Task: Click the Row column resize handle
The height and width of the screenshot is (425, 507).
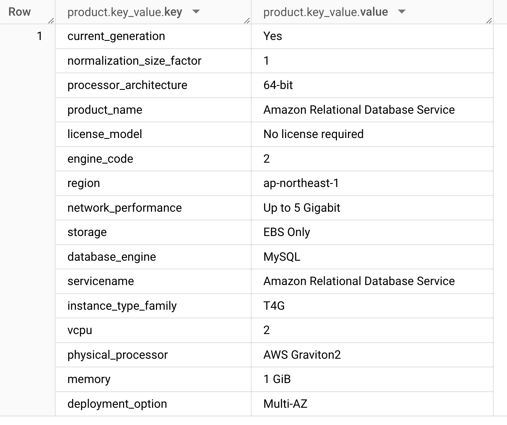Action: point(51,21)
